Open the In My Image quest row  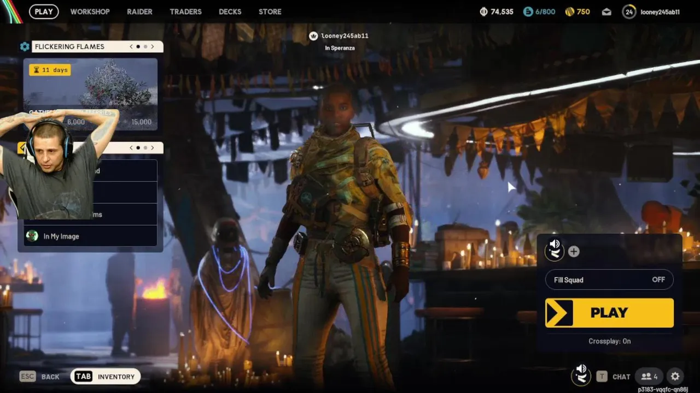90,236
